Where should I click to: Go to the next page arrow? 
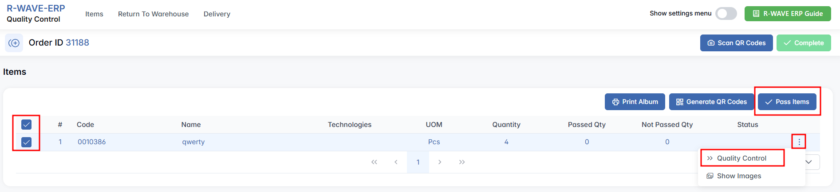440,162
